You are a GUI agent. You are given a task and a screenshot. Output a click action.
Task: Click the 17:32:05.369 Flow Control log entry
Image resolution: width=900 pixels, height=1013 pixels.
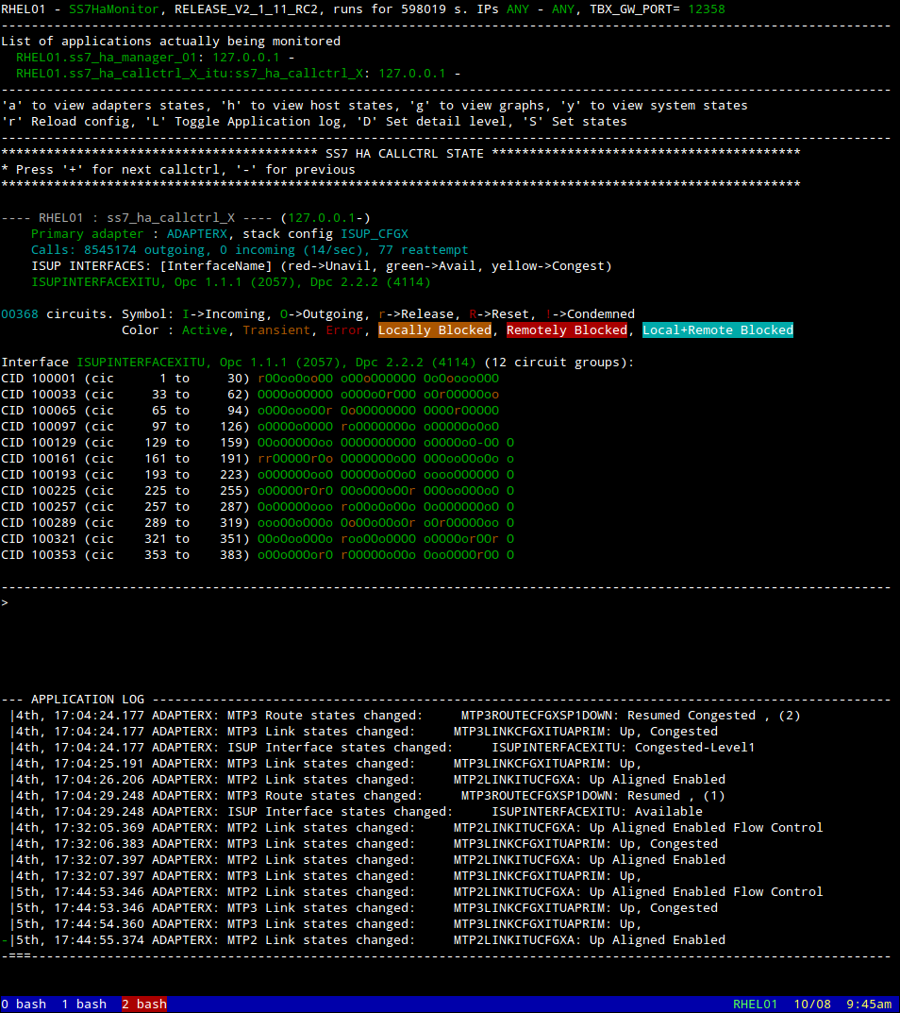(x=416, y=828)
